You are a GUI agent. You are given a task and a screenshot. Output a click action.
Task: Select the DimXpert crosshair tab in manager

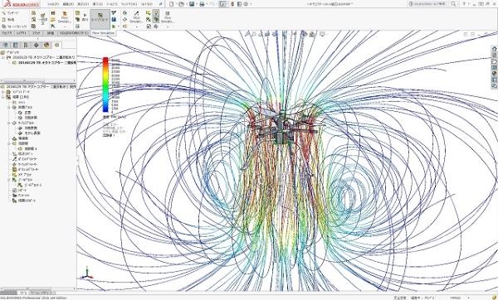pyautogui.click(x=37, y=45)
